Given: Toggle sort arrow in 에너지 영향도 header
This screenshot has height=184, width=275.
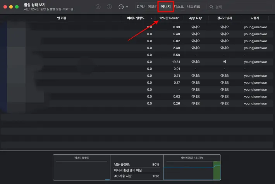Looking at the screenshot, I should pos(151,18).
